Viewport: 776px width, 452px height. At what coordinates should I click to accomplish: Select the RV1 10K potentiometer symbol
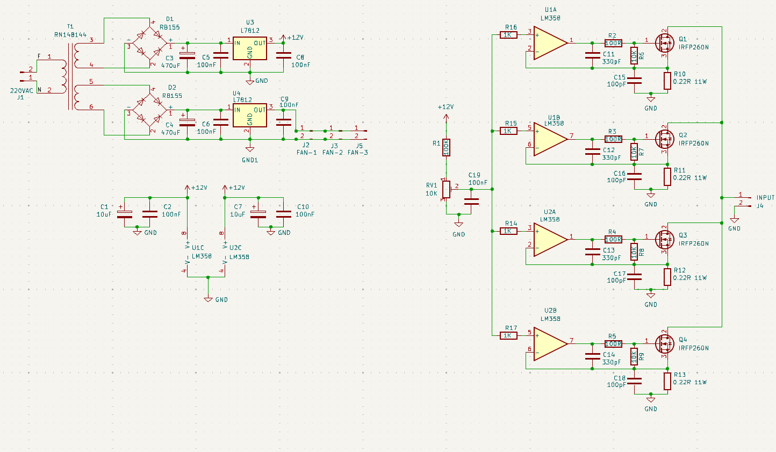click(447, 189)
